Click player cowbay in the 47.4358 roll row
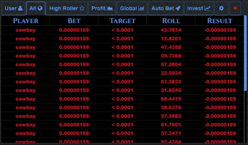248x145 pixels. click(25, 47)
